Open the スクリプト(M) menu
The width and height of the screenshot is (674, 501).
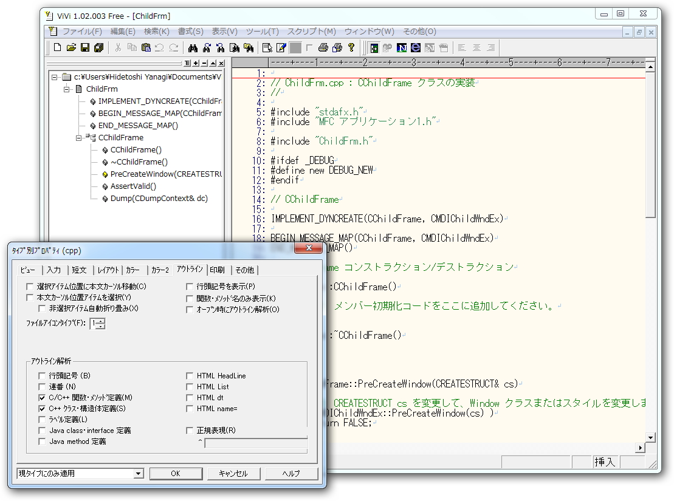[311, 32]
